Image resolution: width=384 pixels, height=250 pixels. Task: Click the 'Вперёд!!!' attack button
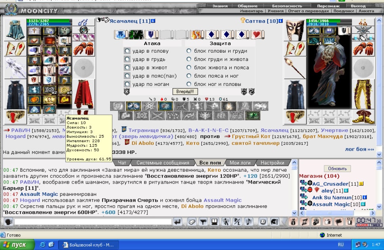point(185,91)
